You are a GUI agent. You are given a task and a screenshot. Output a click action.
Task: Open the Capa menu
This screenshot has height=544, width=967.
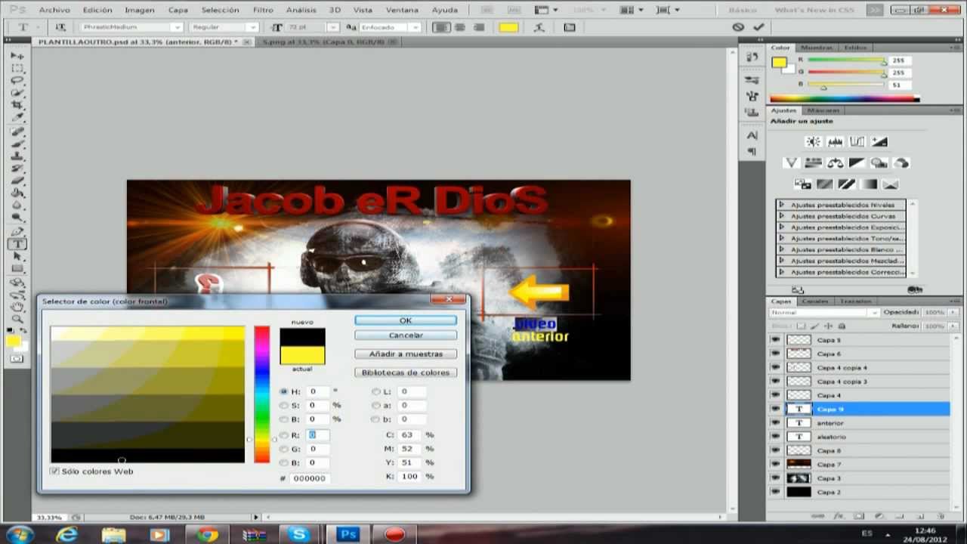pos(178,10)
